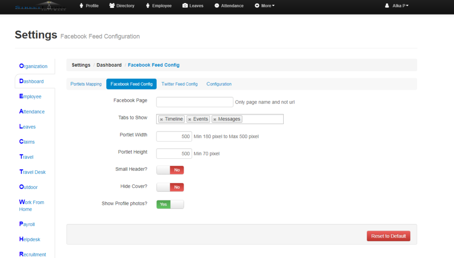Open the More dropdown menu
The height and width of the screenshot is (258, 454).
coord(264,6)
